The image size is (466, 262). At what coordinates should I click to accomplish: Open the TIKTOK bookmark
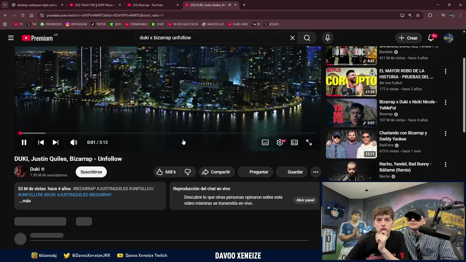pyautogui.click(x=98, y=24)
